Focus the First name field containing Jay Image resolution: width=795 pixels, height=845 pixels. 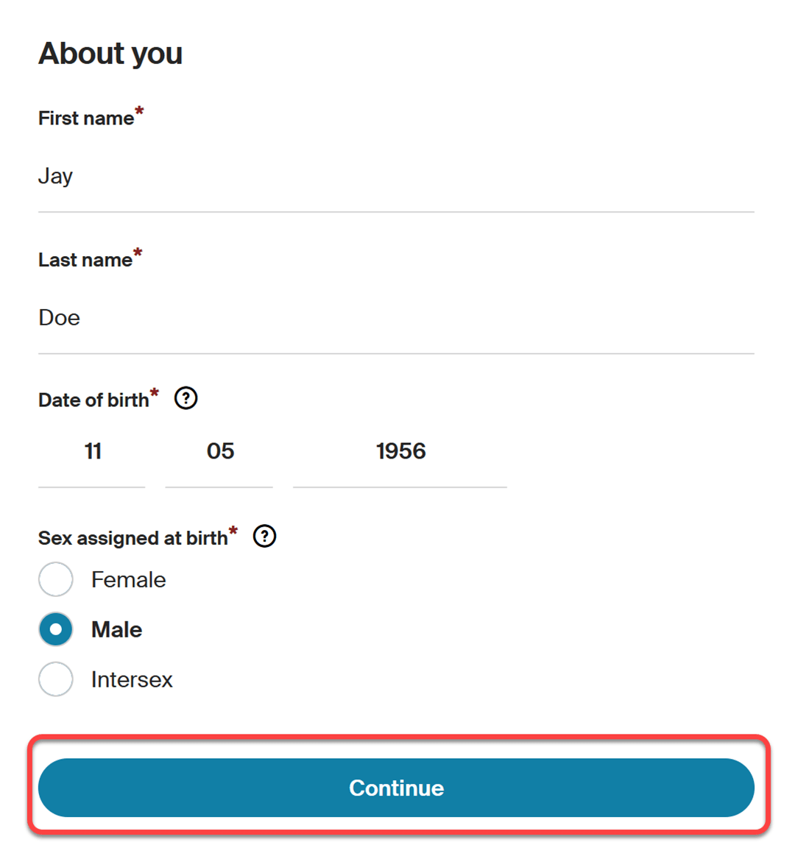click(x=396, y=177)
